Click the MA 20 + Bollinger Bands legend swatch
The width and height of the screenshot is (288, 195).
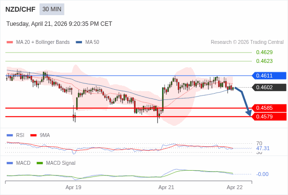click(x=10, y=42)
